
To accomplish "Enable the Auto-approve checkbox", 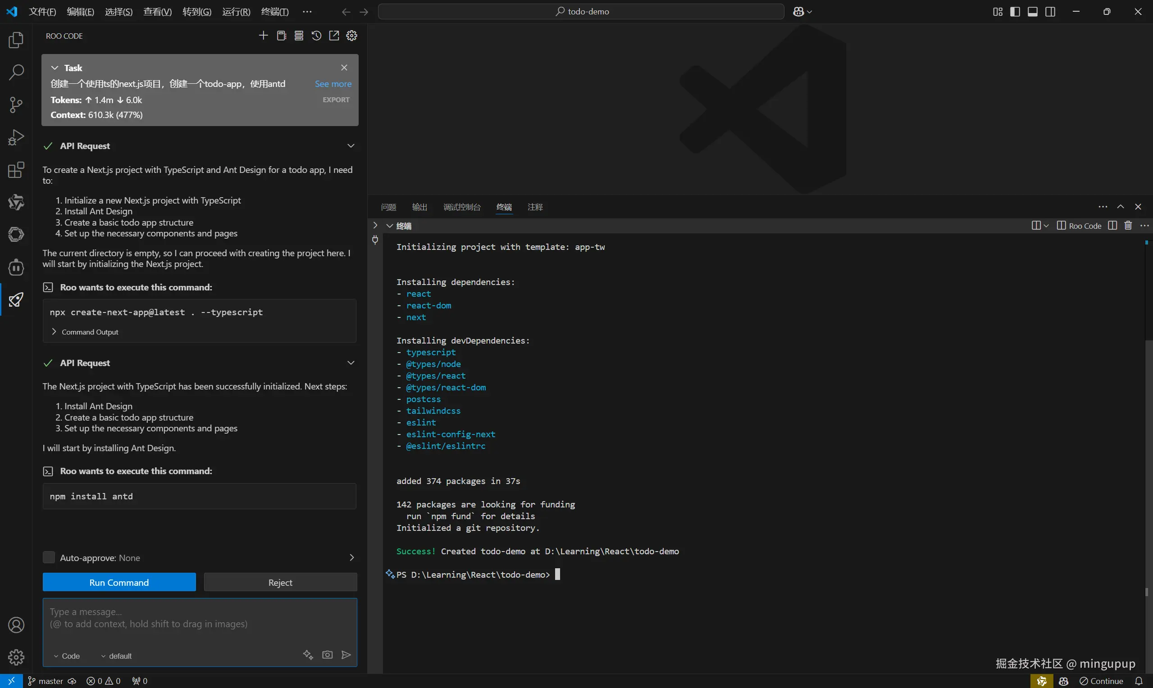I will pyautogui.click(x=49, y=557).
